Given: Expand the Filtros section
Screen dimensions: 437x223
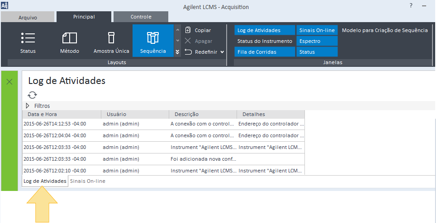Looking at the screenshot, I should 27,106.
